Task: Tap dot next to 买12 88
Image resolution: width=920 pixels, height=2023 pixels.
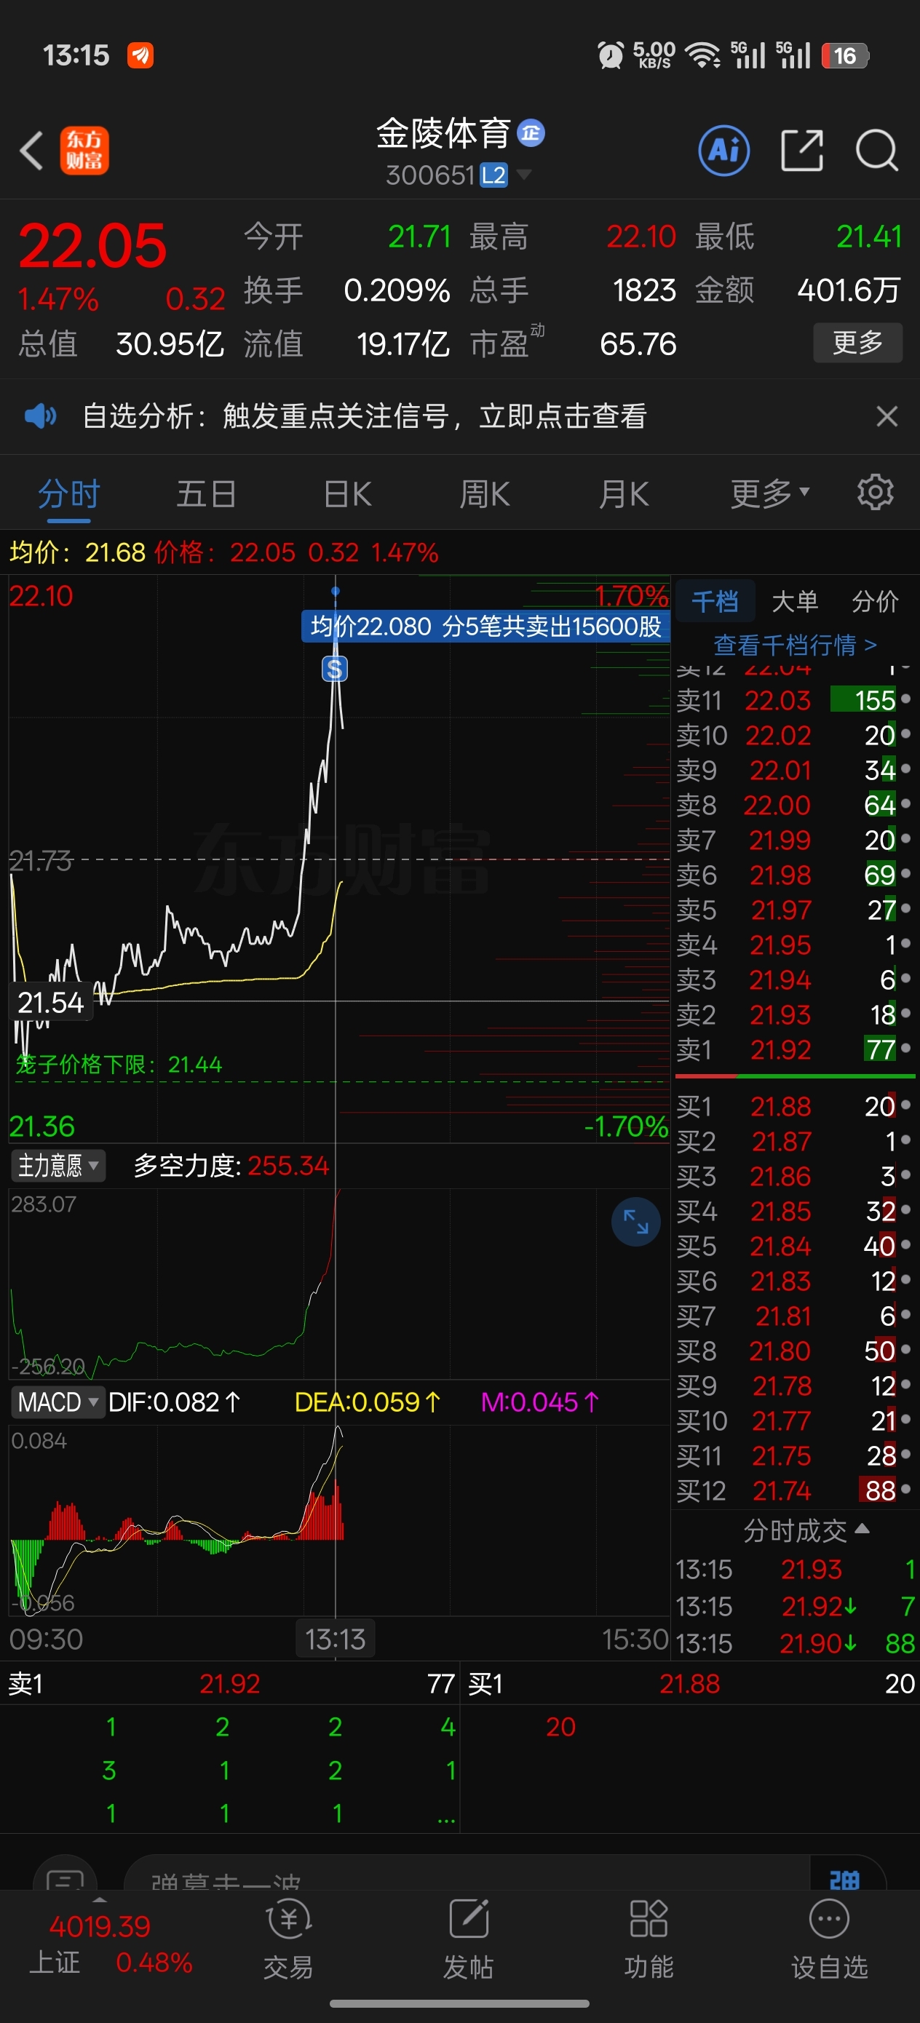Action: tap(906, 1489)
